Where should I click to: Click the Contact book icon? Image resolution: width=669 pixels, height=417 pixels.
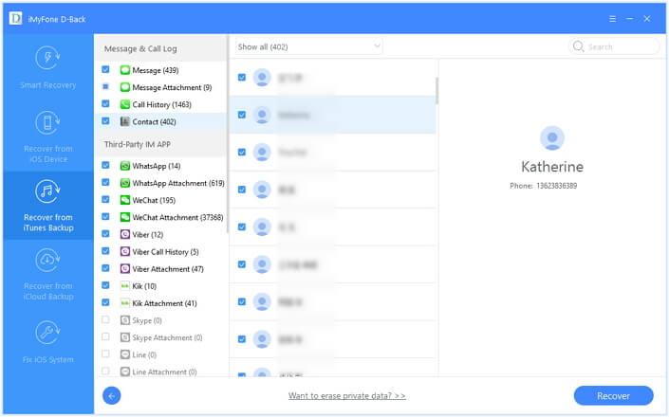(124, 121)
